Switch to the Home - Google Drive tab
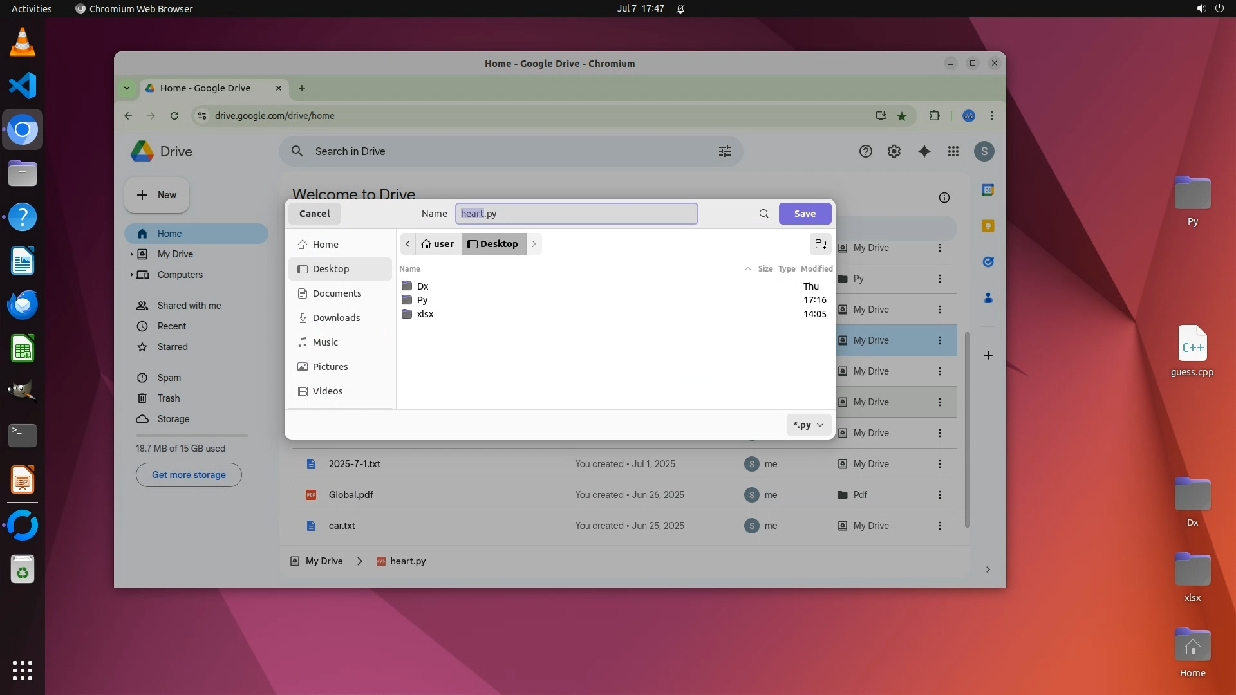 (206, 88)
